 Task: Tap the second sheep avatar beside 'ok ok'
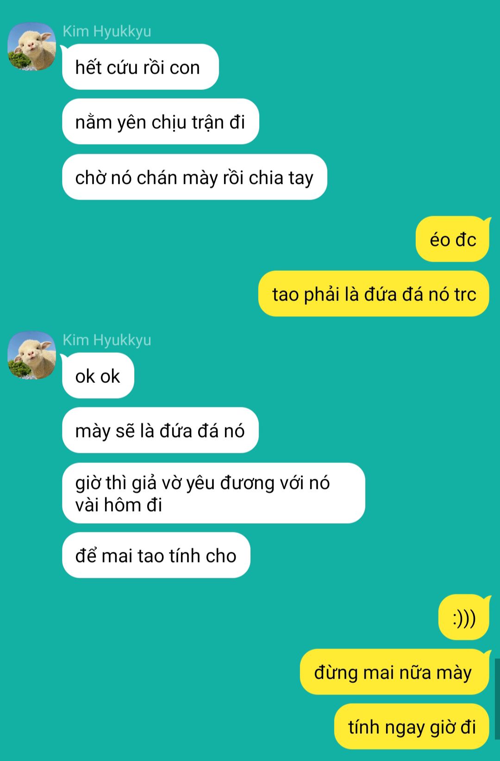(x=32, y=356)
